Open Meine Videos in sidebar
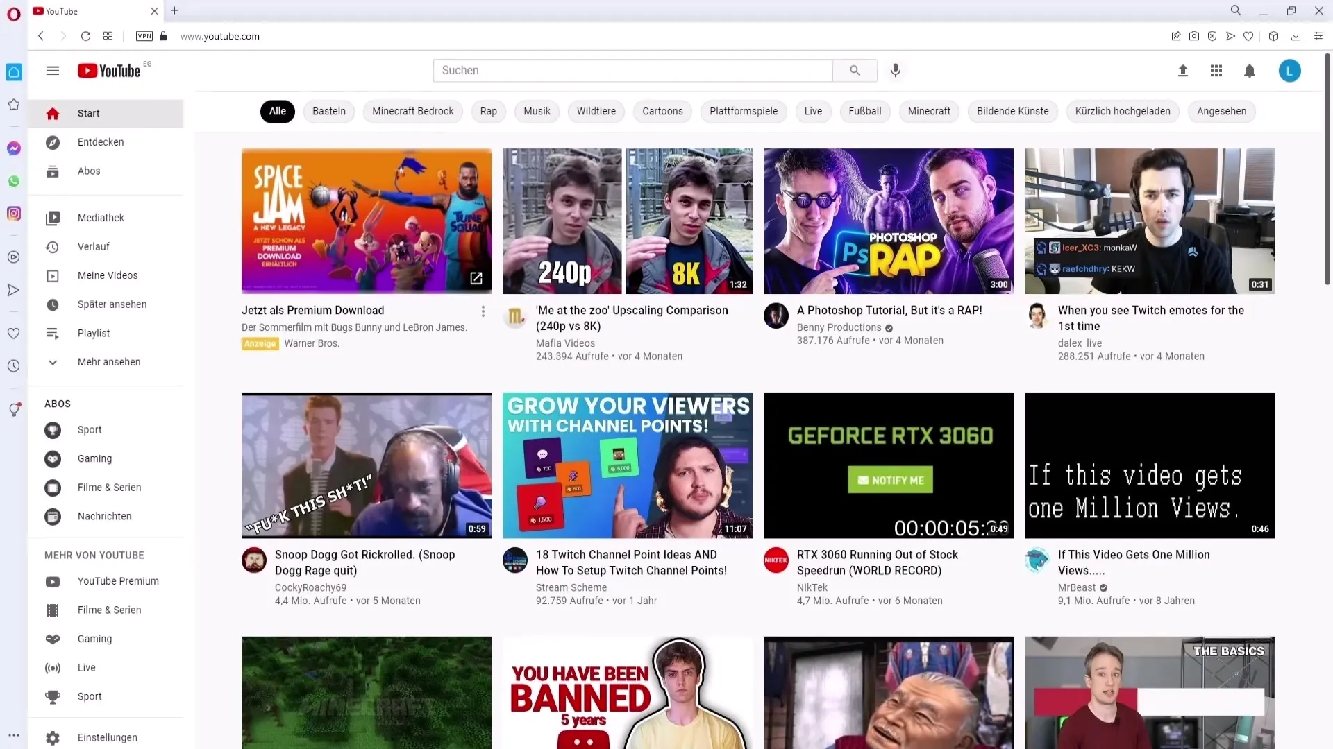This screenshot has width=1333, height=749. (x=106, y=276)
